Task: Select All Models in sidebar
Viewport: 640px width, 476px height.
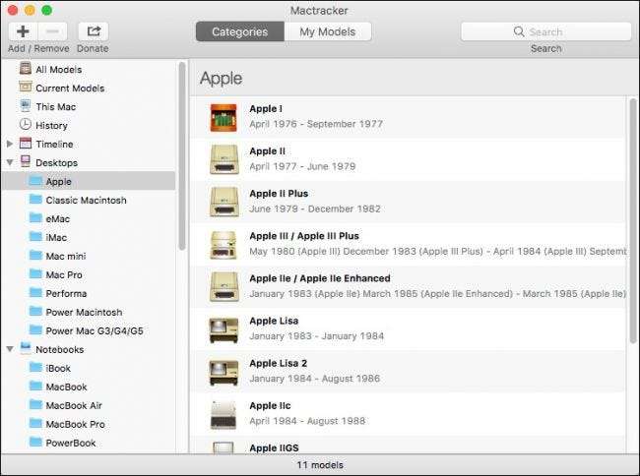Action: [x=58, y=70]
